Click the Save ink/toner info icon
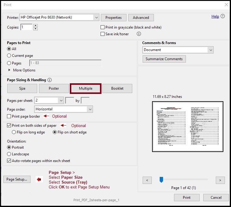Image resolution: width=231 pixels, height=207 pixels. click(139, 34)
